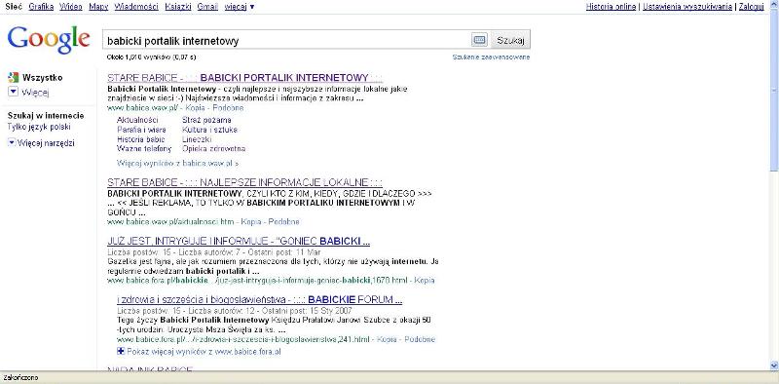Select Wszystko in the sidebar
779x384 pixels.
[x=43, y=78]
